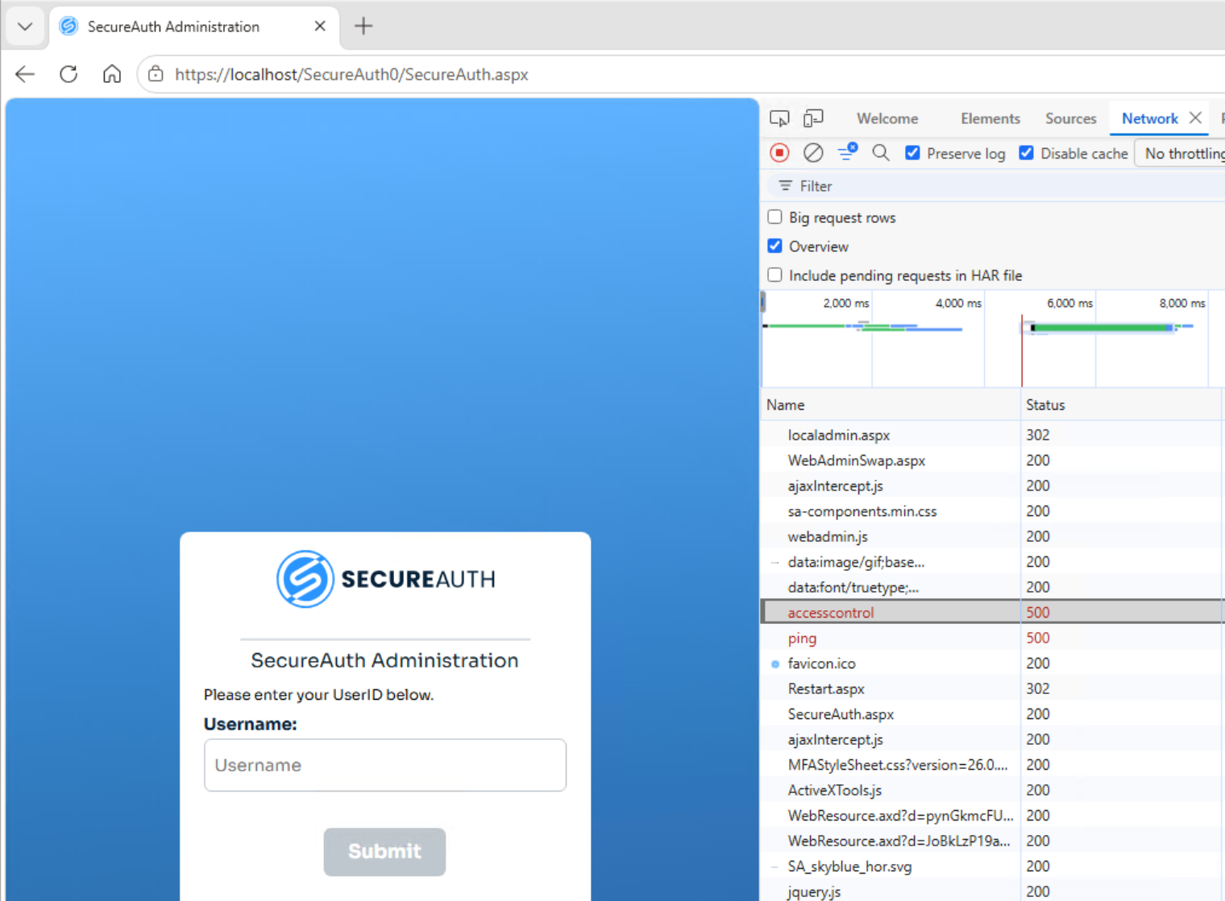Stop recording the network log
This screenshot has width=1225, height=901.
pyautogui.click(x=779, y=153)
